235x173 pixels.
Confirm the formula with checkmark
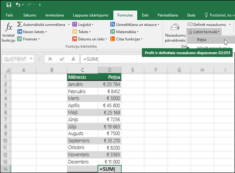coord(62,59)
